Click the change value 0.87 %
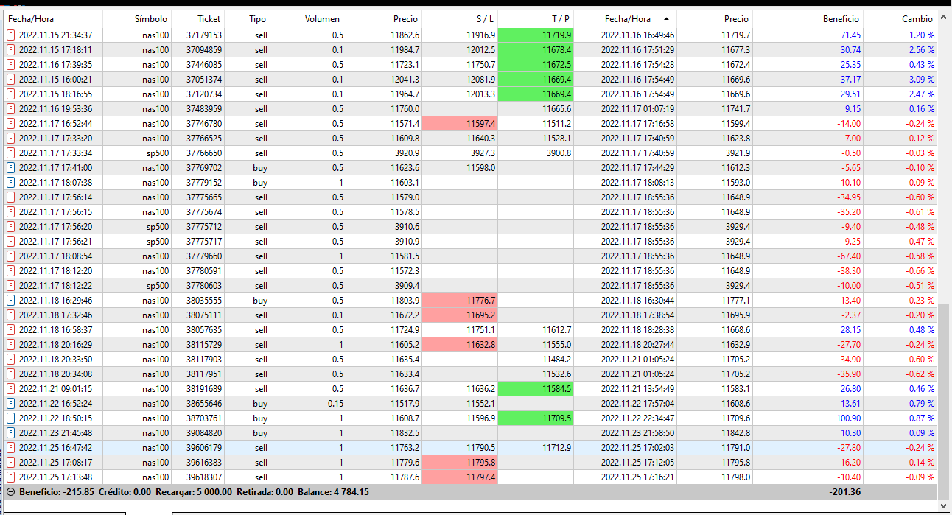Image resolution: width=952 pixels, height=515 pixels. pos(922,418)
